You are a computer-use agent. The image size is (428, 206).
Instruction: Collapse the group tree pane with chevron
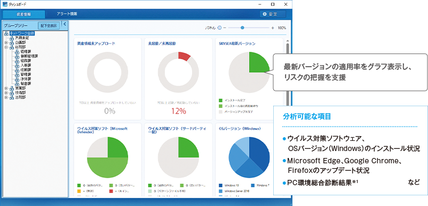(x=65, y=24)
